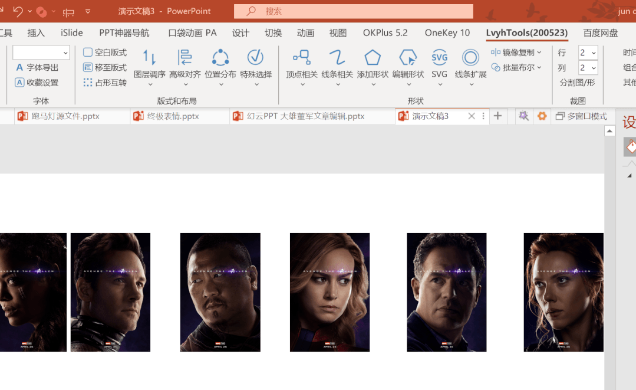Click the 特殊选择 icon
The image size is (636, 390).
coord(256,58)
